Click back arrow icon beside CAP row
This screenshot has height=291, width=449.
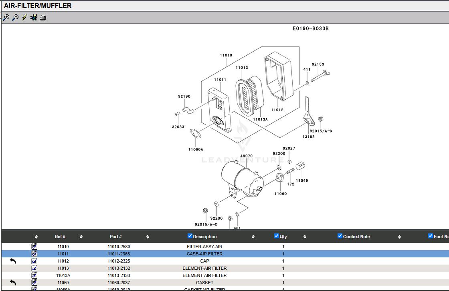point(13,261)
